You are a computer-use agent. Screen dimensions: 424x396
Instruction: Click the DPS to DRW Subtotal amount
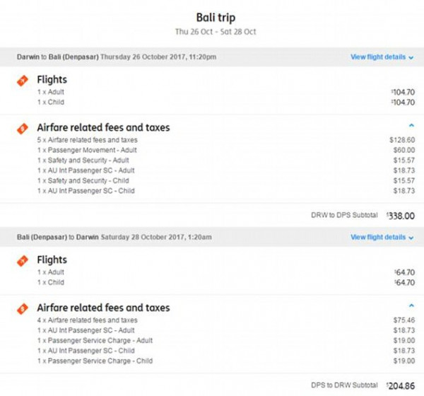[399, 385]
